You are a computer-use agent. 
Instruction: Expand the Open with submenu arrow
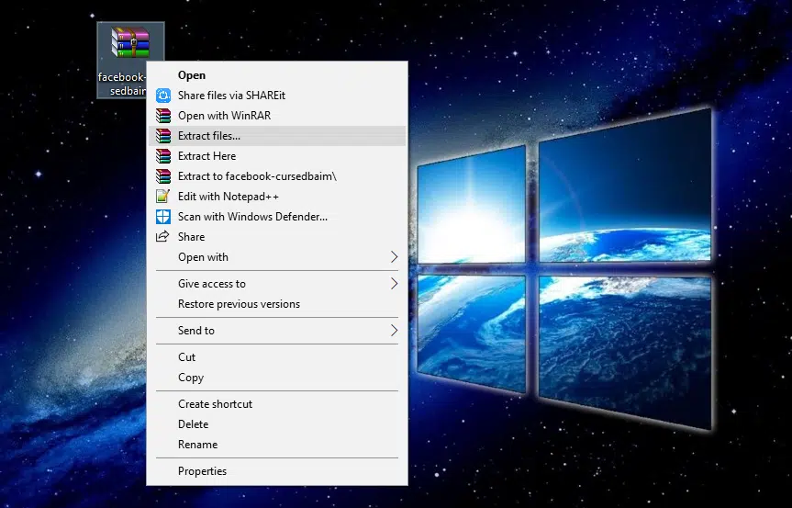tap(395, 257)
